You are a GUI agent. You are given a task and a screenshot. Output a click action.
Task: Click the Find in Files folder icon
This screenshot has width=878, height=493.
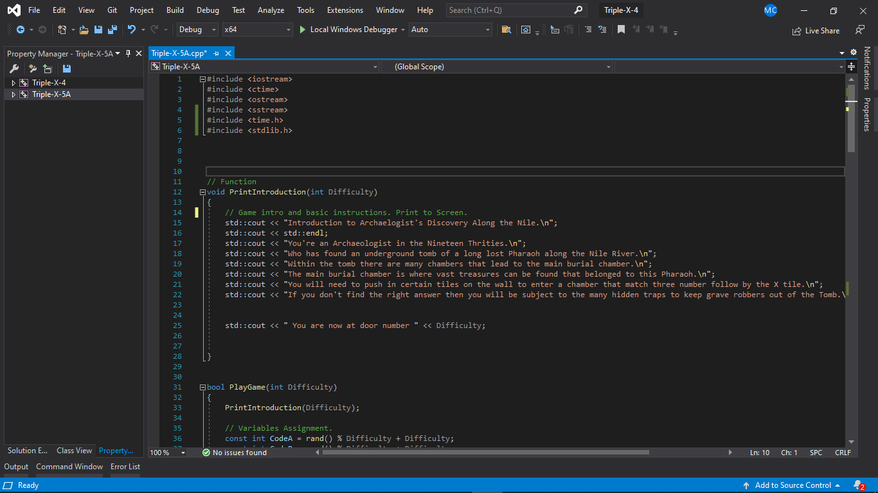click(x=506, y=30)
